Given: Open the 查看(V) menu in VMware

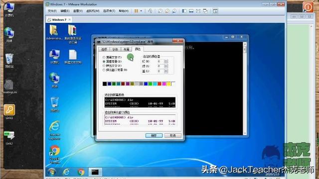Looking at the screenshot, I should tap(78, 11).
